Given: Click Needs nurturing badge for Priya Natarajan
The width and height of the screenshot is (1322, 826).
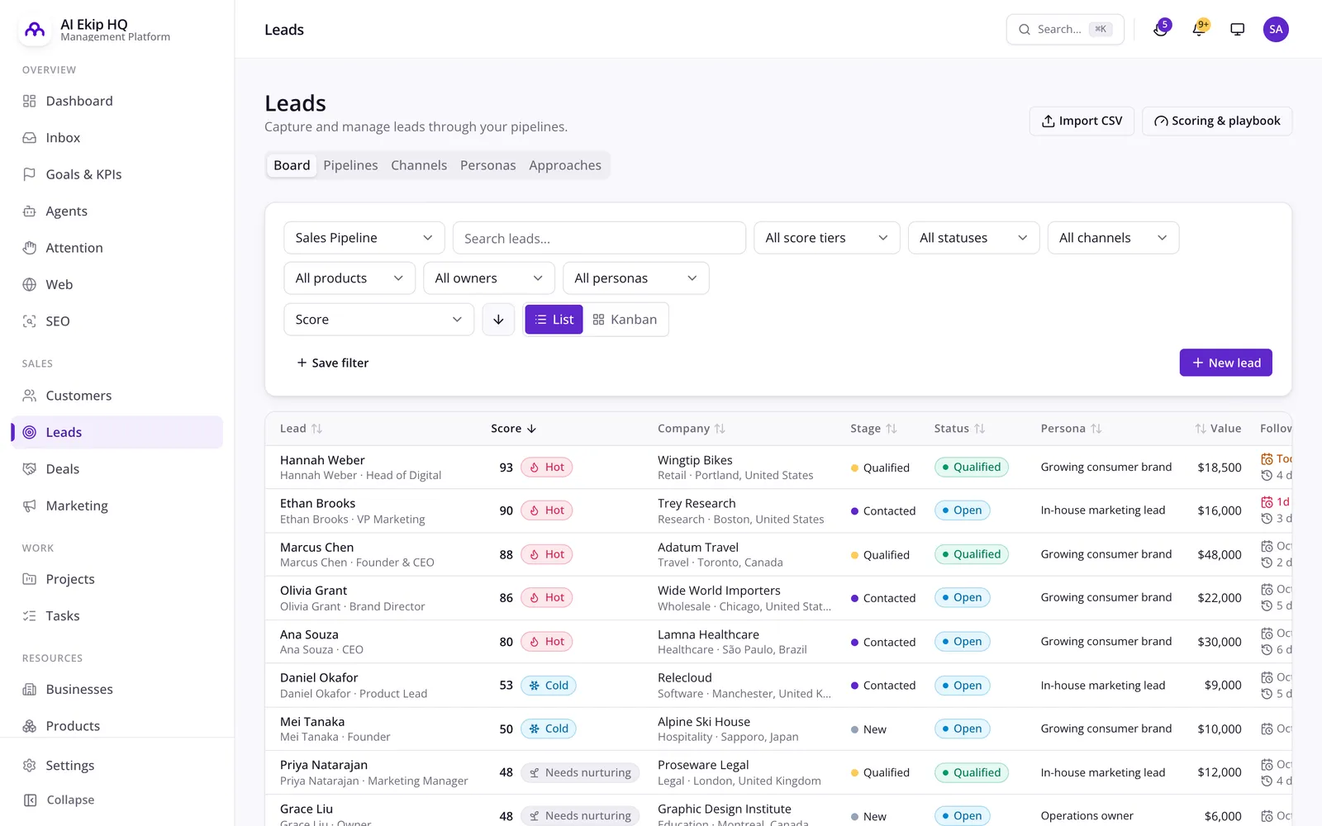Looking at the screenshot, I should pyautogui.click(x=580, y=772).
